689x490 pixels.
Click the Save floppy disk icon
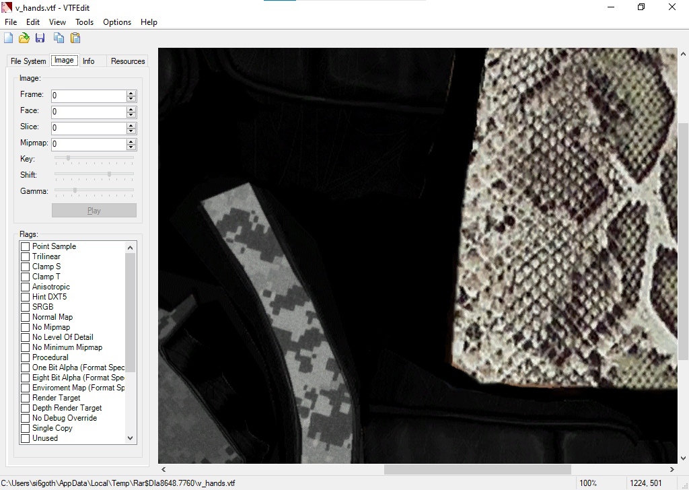[x=40, y=38]
